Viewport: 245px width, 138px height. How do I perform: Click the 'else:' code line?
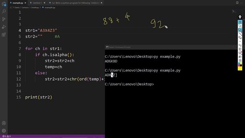click(41, 73)
